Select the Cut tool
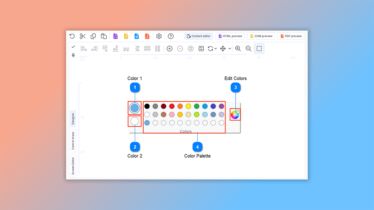 coord(83,36)
